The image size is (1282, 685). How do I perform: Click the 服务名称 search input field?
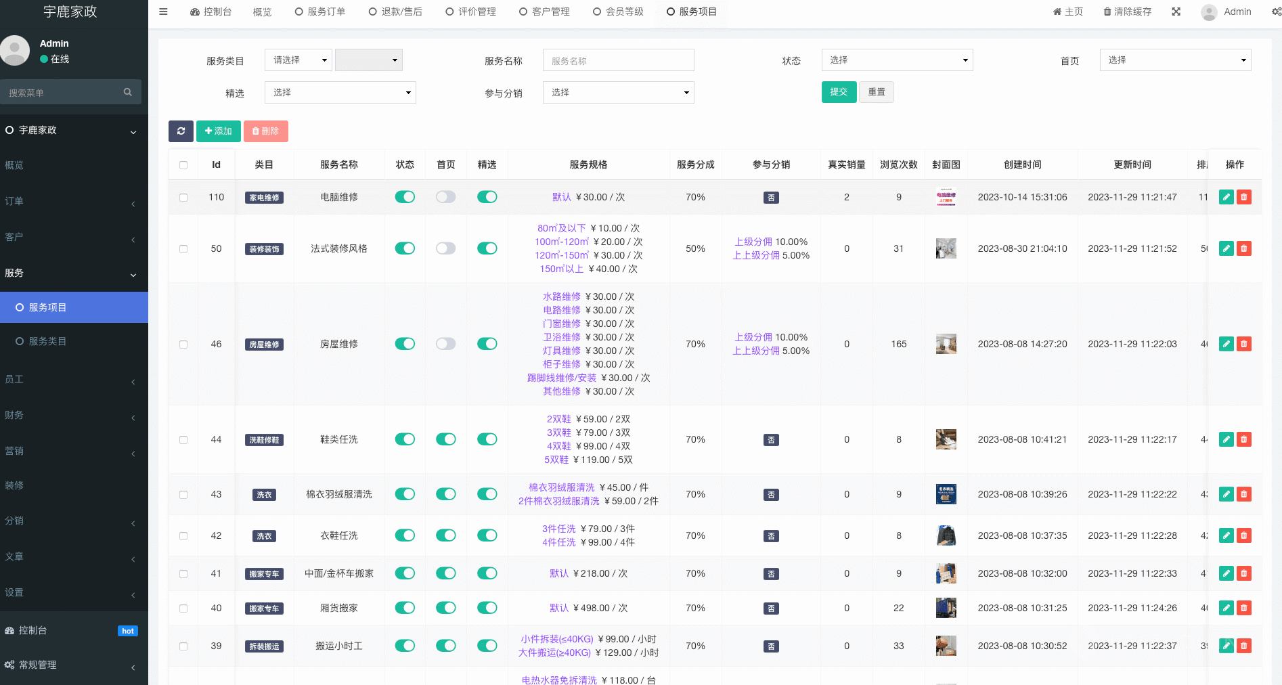[x=618, y=60]
